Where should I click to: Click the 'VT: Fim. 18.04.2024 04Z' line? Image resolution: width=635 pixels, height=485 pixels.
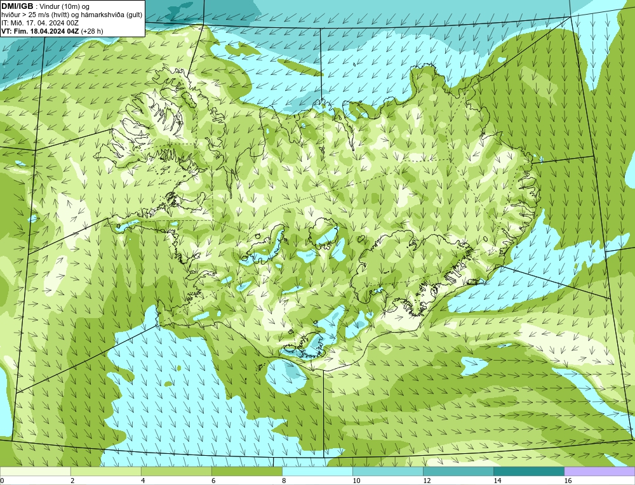(40, 31)
